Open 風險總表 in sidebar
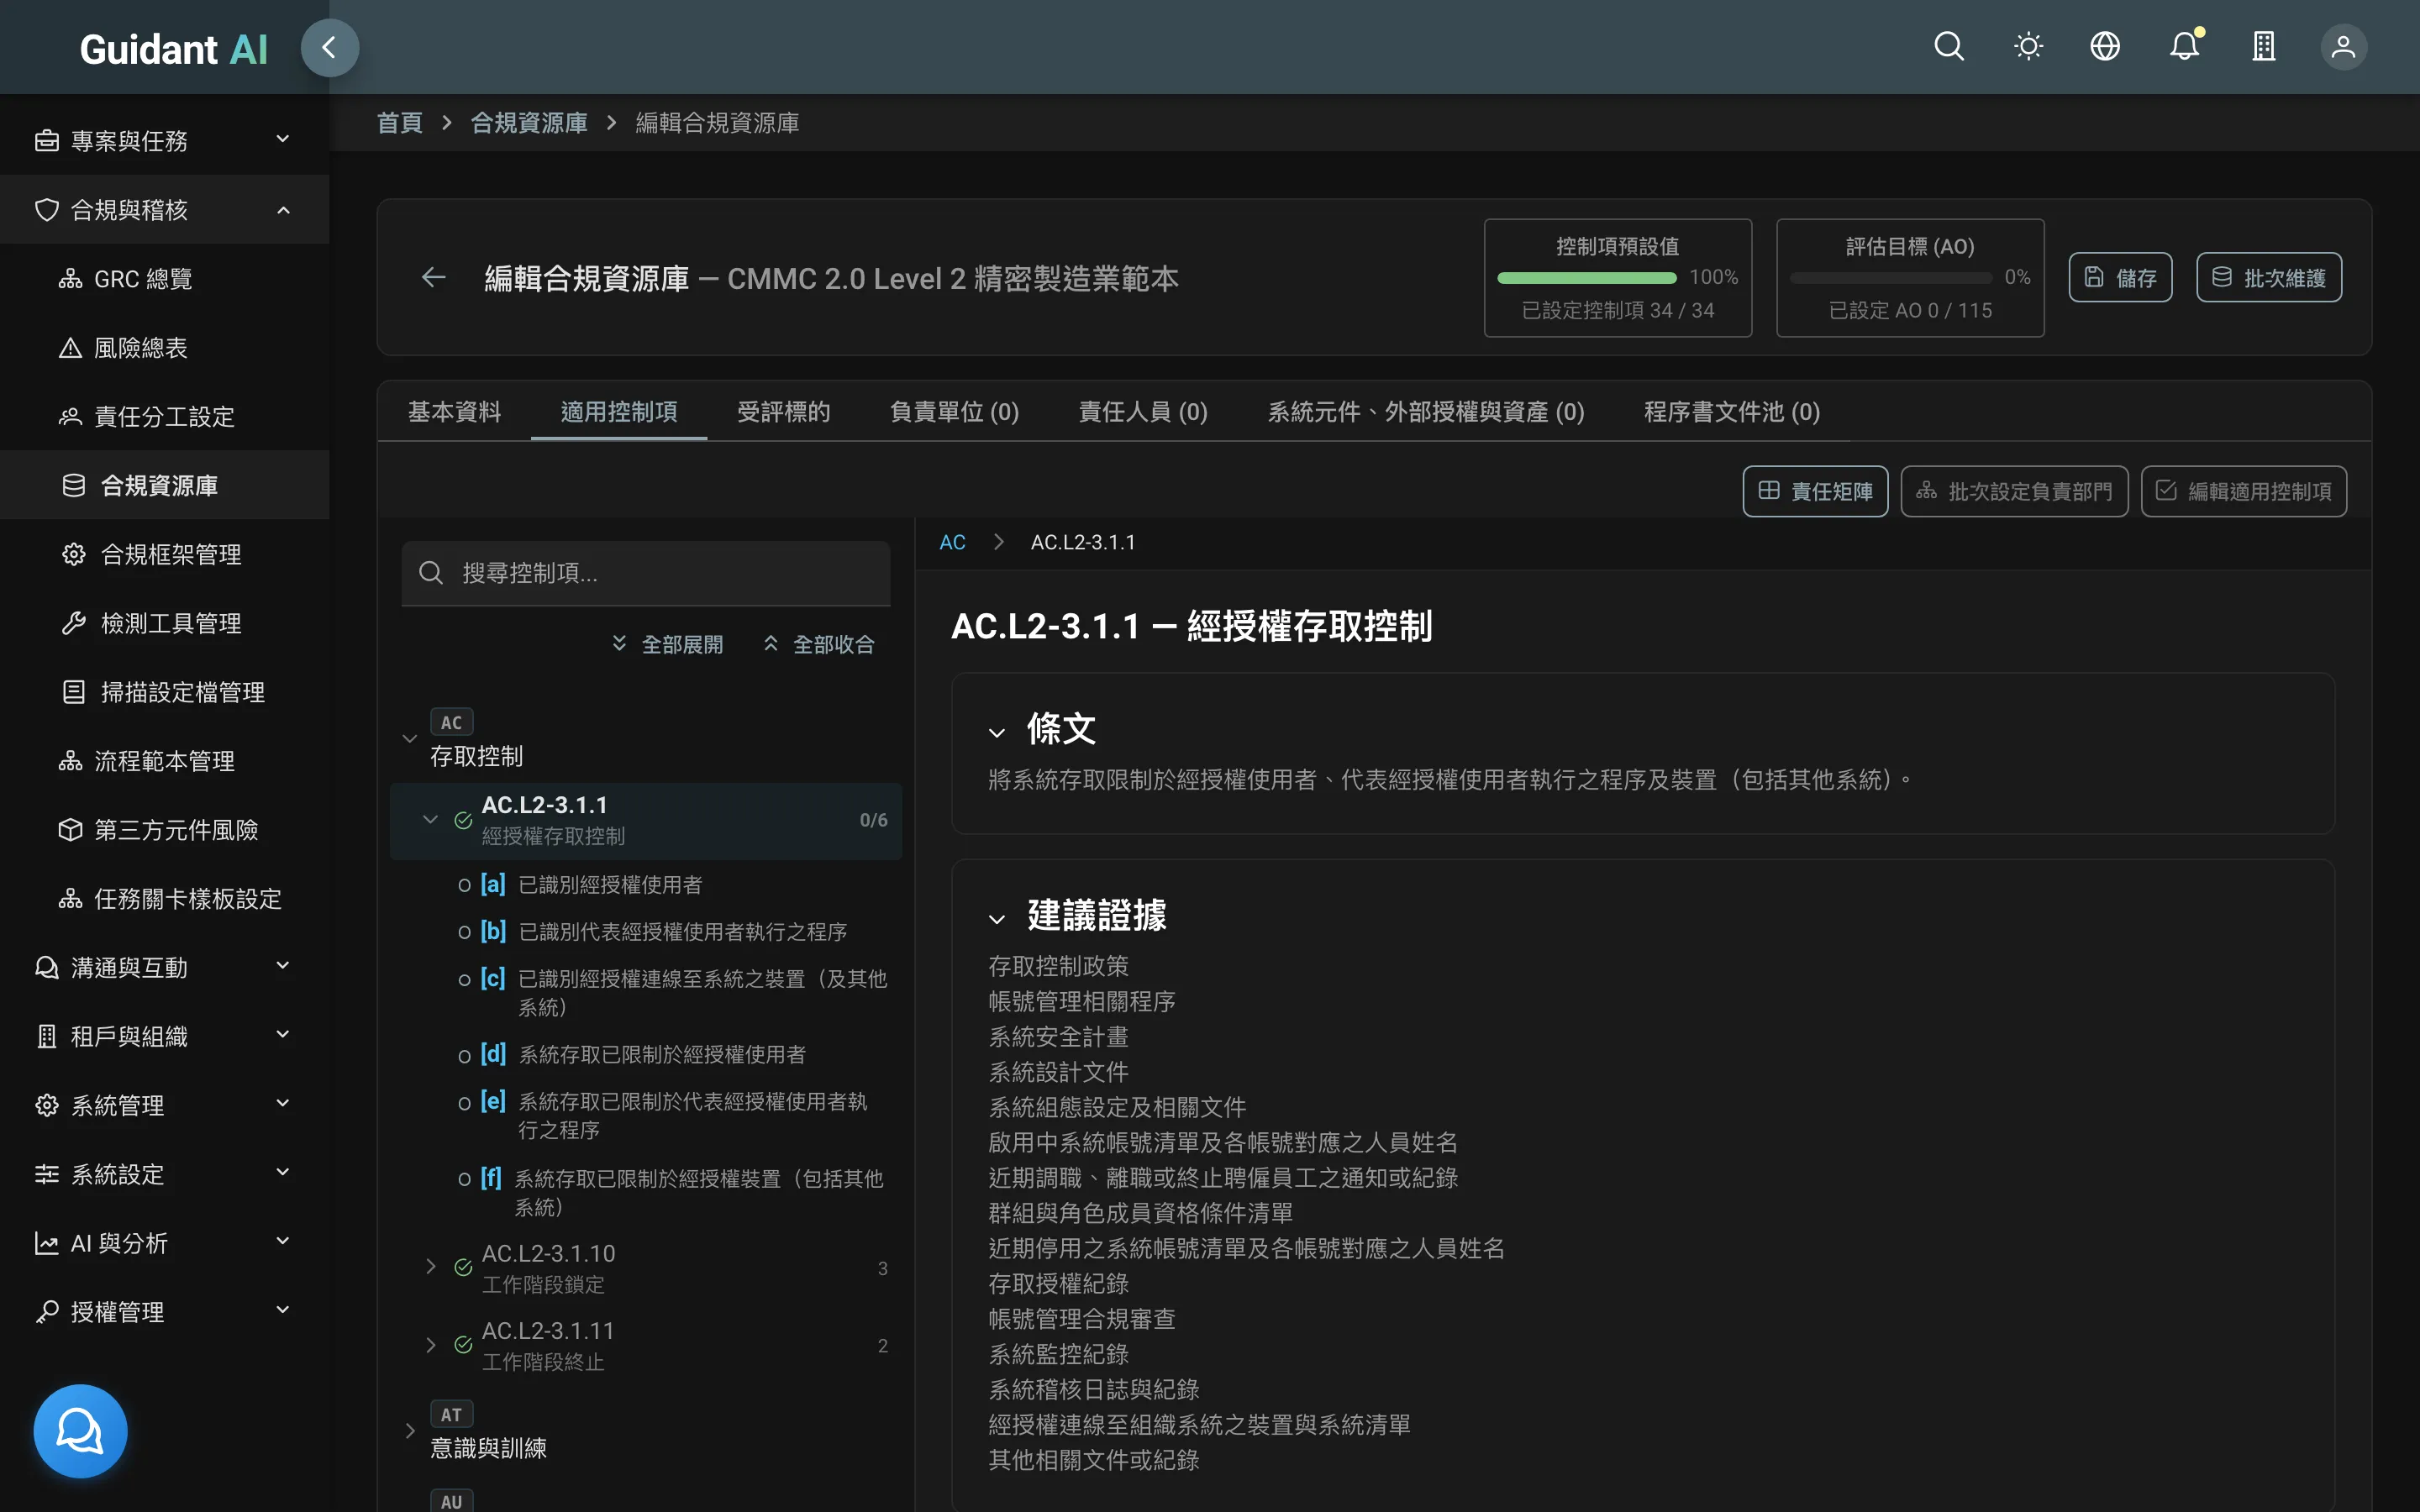This screenshot has height=1512, width=2420. click(x=164, y=348)
